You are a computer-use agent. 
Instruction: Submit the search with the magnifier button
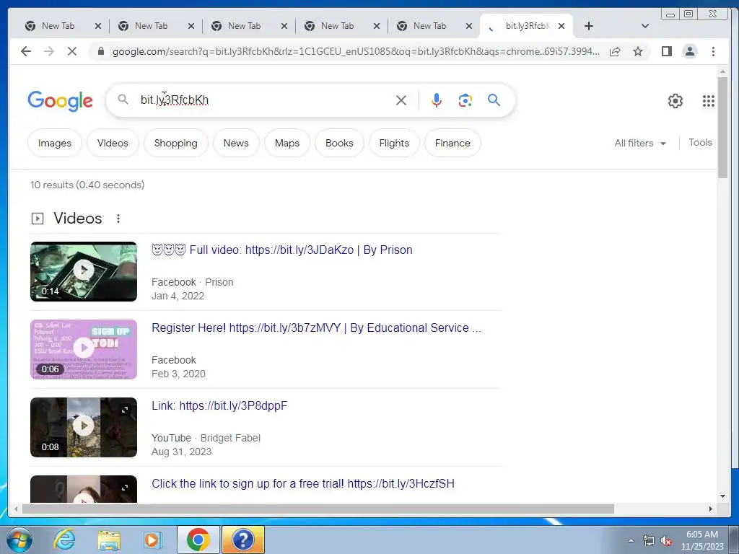pos(494,100)
